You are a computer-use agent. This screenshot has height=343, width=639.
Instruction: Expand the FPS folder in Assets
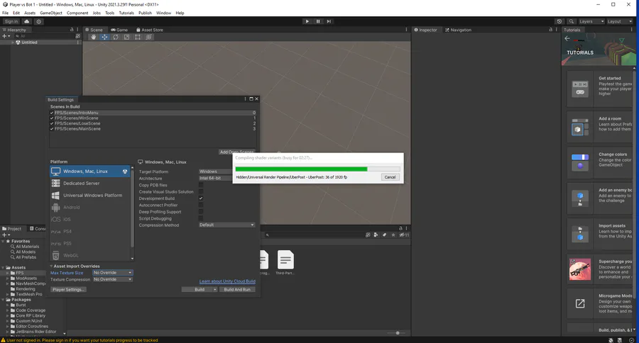7,273
